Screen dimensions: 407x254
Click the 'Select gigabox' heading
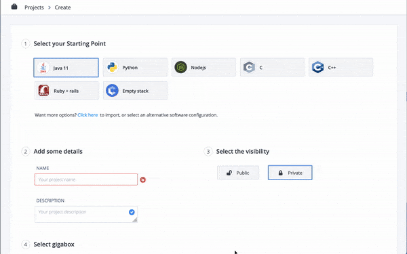pyautogui.click(x=54, y=244)
